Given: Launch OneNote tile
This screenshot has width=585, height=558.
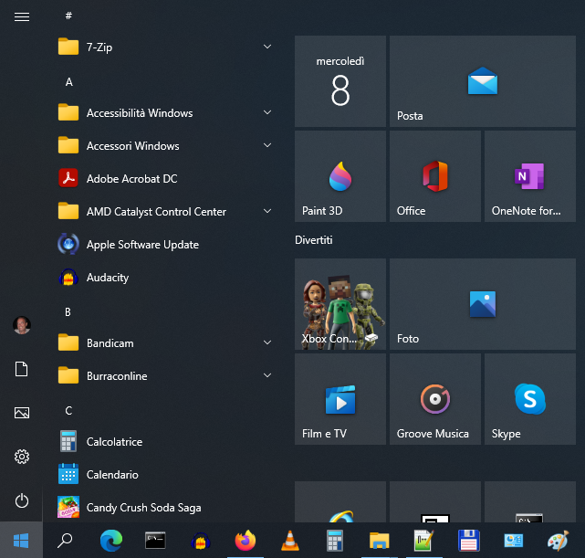Looking at the screenshot, I should point(529,176).
